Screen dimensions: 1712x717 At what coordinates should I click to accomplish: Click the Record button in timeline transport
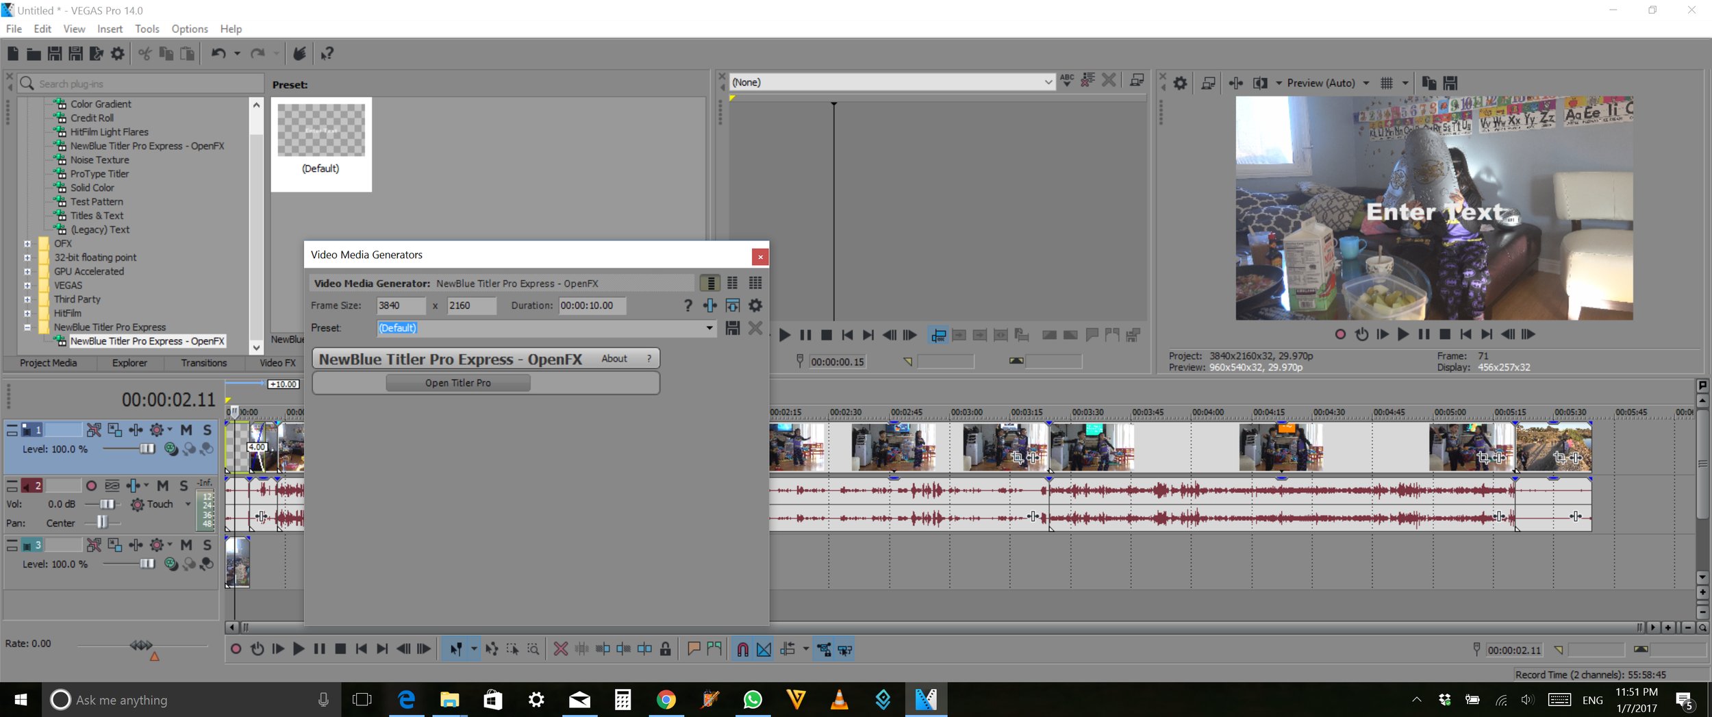coord(236,649)
